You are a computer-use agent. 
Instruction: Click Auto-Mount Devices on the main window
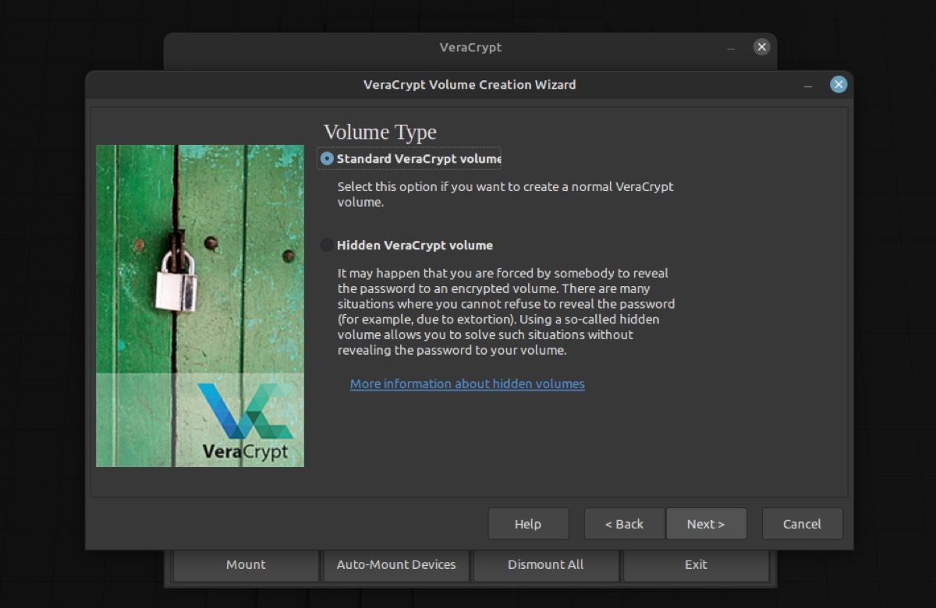click(395, 564)
